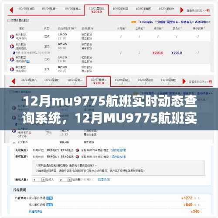This screenshot has height=218, width=218.
Task: Click the ¥840 adult fare amount
Action: (188, 205)
